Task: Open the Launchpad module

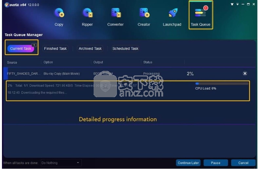Action: (x=172, y=17)
